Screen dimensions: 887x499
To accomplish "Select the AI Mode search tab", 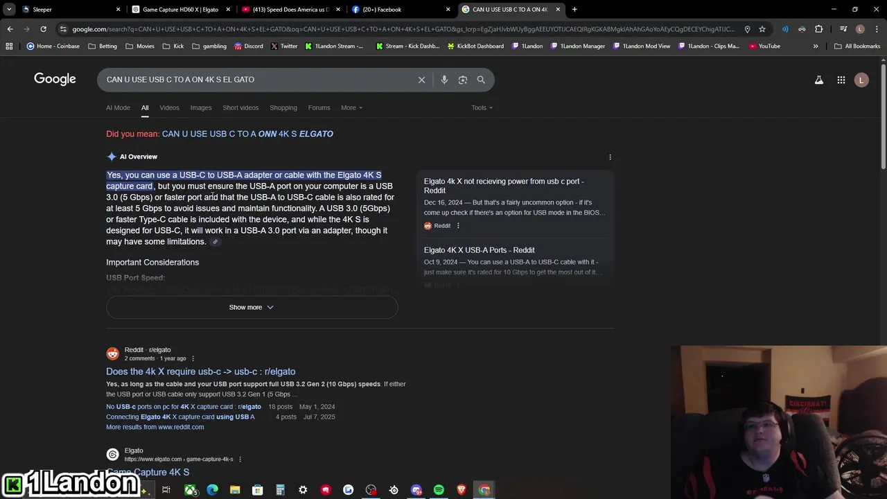I will [118, 107].
